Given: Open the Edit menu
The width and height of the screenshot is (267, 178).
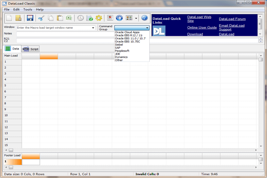Looking at the screenshot, I should [x=16, y=10].
